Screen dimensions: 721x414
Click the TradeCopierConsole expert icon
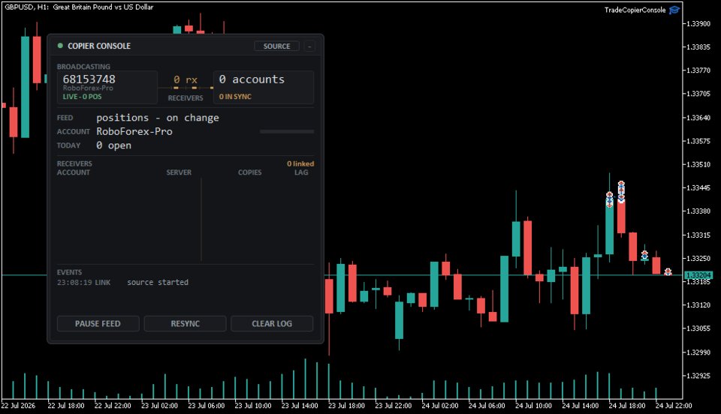pos(674,10)
